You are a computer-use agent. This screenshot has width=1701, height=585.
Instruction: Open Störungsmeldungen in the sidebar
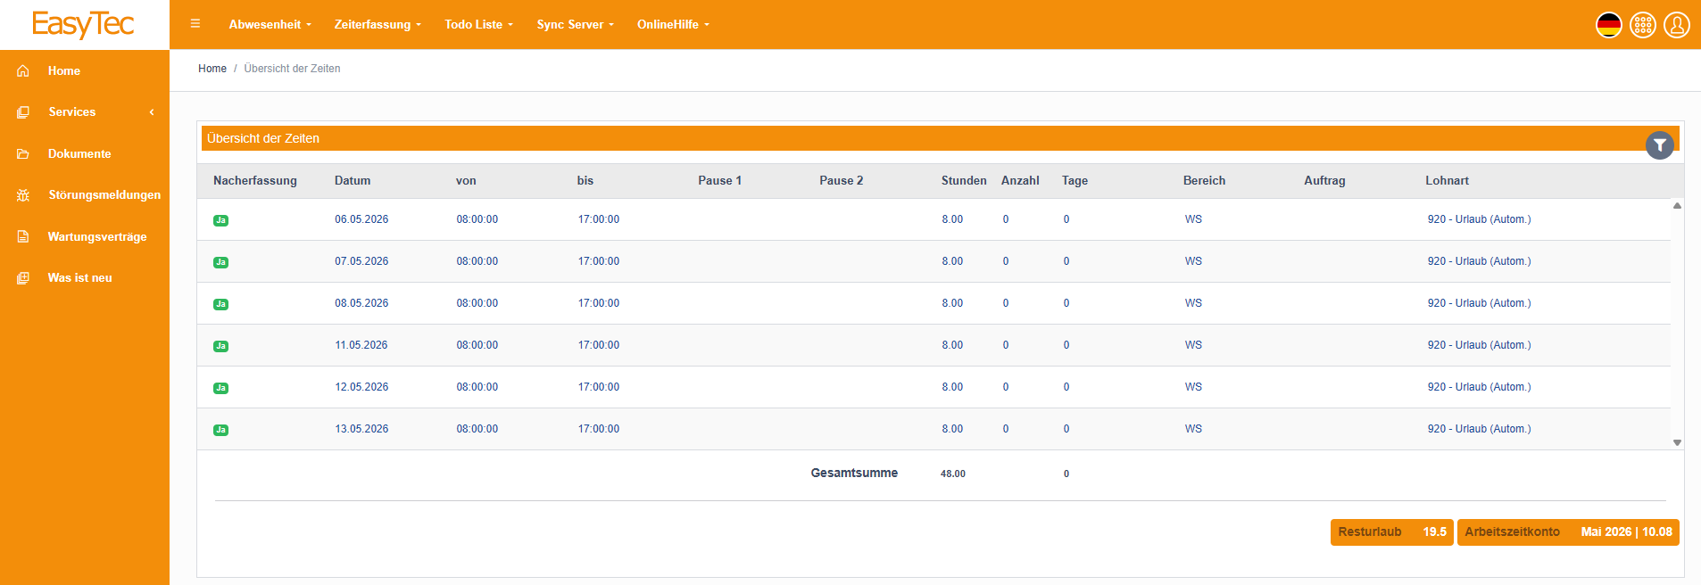tap(104, 195)
